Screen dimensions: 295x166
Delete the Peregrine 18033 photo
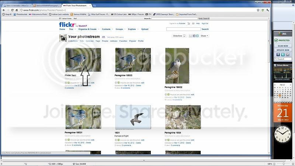tap(139, 86)
